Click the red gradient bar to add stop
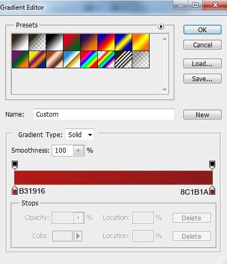This screenshot has width=227, height=264. pos(113,177)
